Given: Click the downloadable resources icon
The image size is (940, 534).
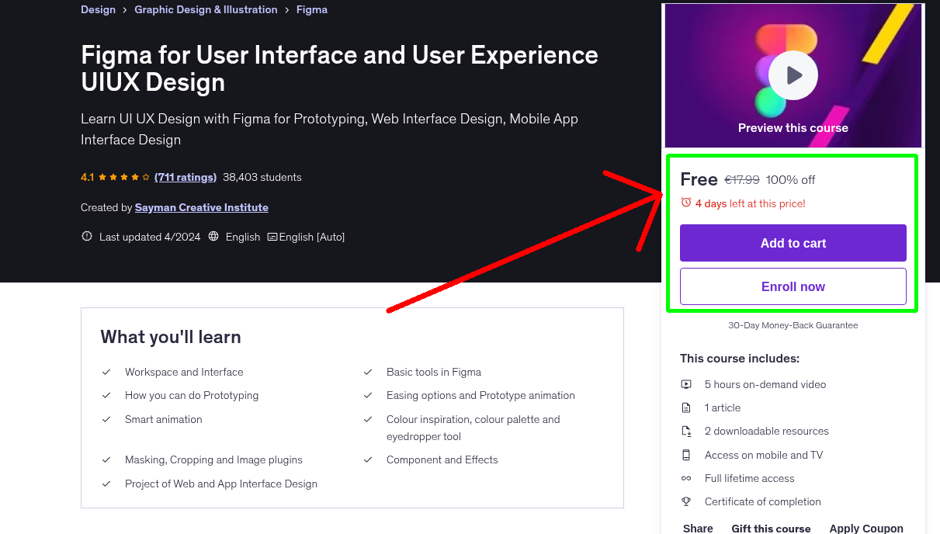Looking at the screenshot, I should [686, 431].
